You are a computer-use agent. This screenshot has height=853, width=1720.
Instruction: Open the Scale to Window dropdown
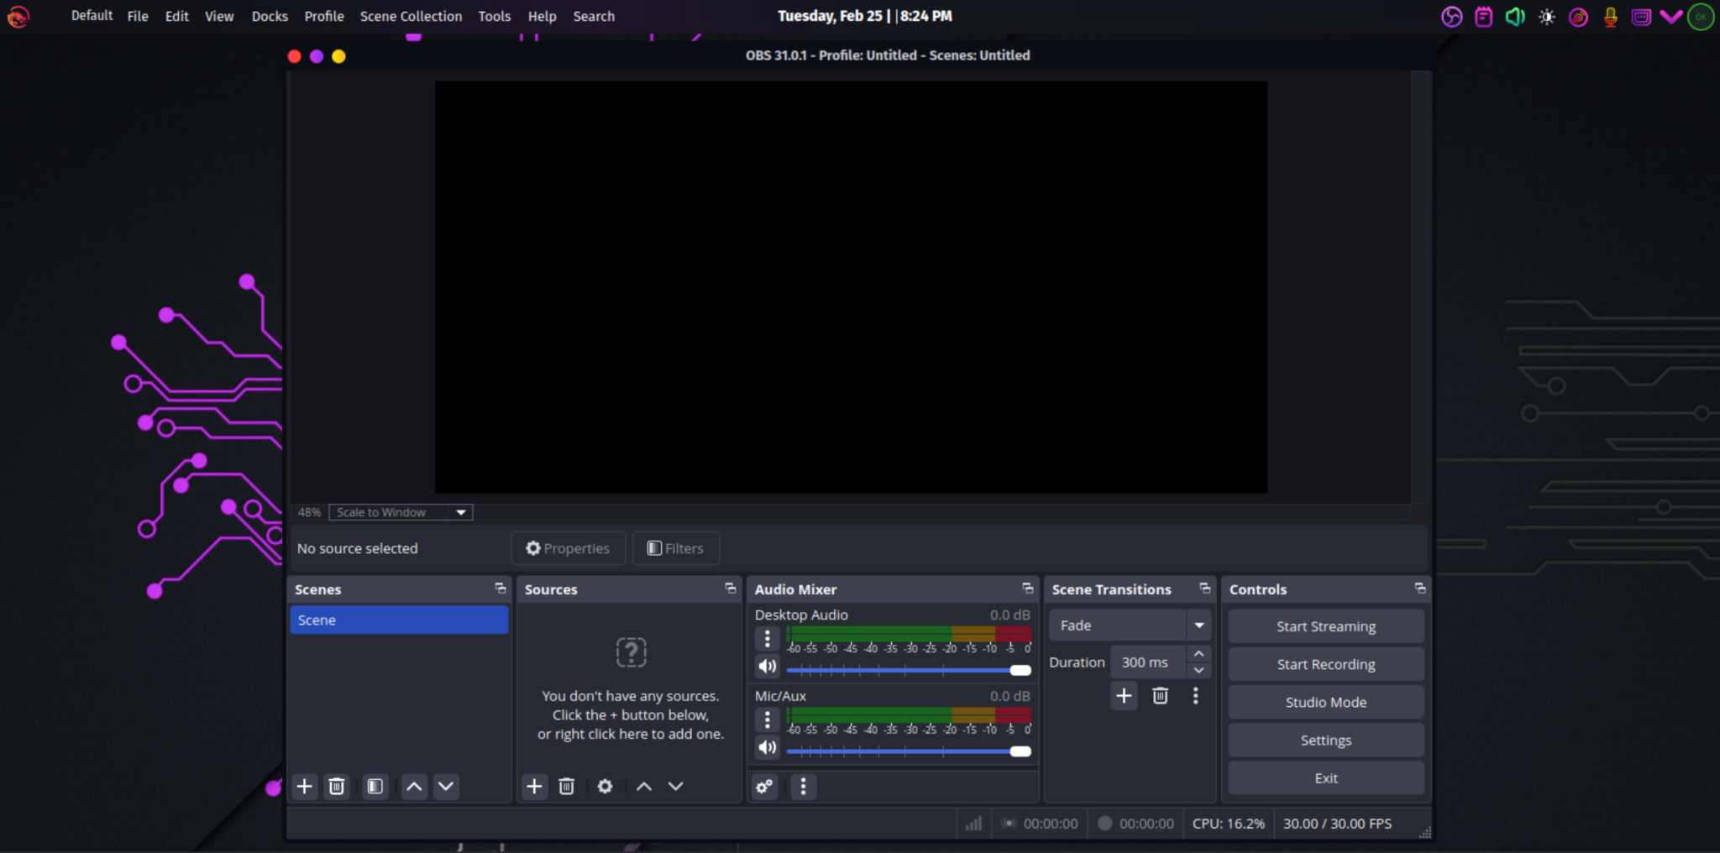401,512
